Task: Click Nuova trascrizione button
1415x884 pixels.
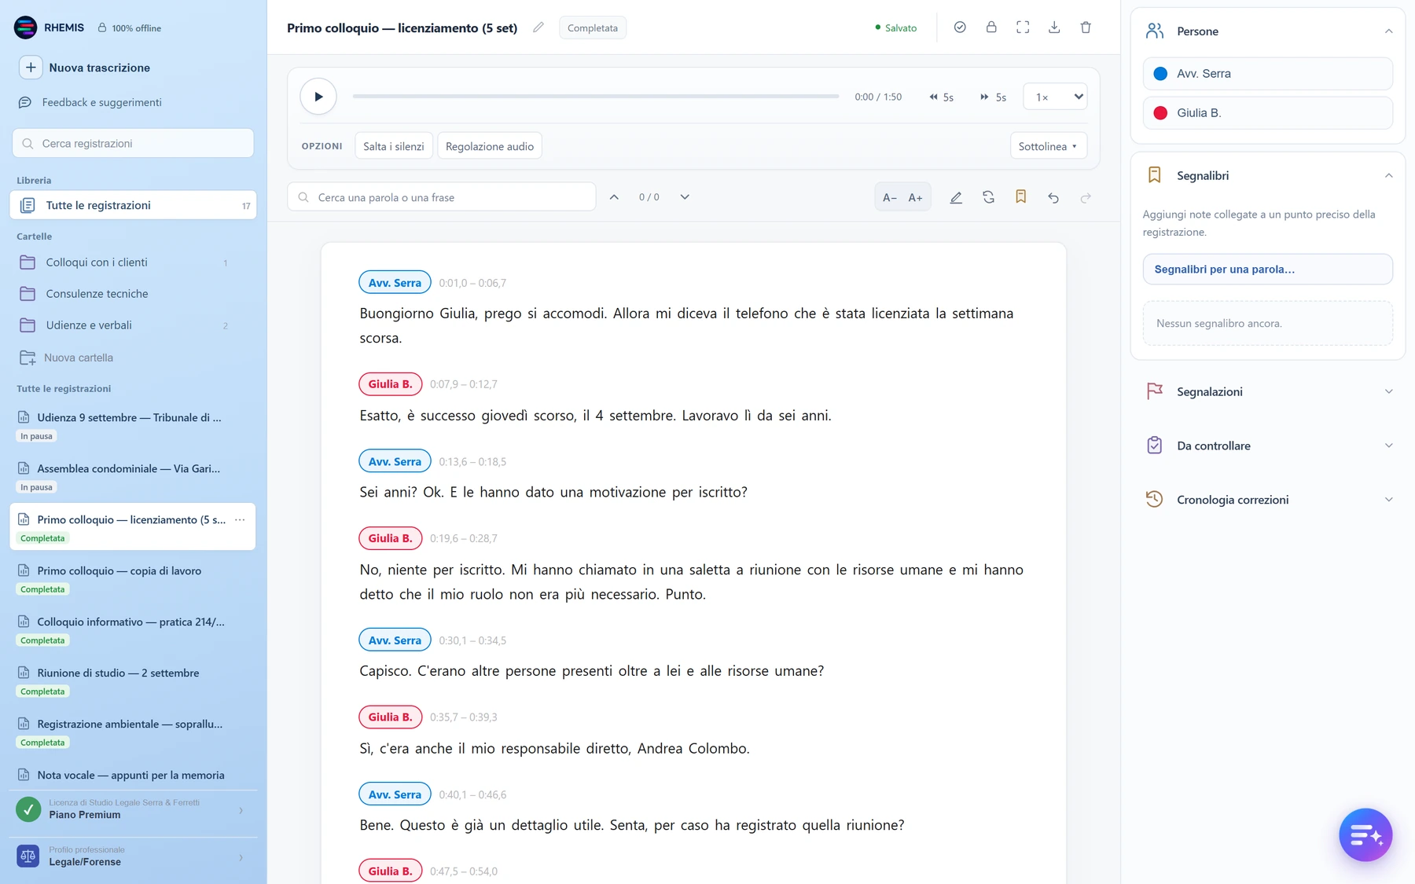Action: [85, 68]
